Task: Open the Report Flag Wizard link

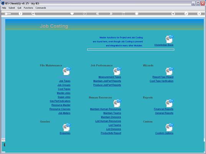Action: click(x=163, y=77)
